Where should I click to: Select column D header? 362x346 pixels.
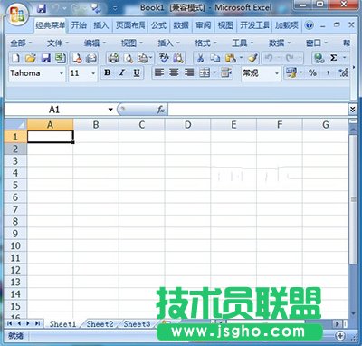pyautogui.click(x=187, y=124)
